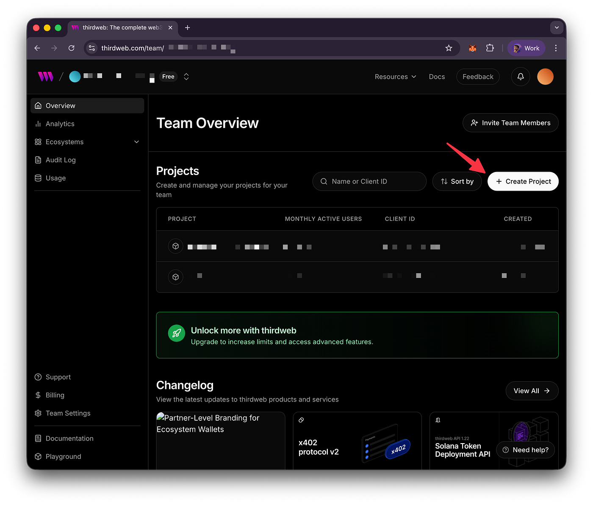This screenshot has height=505, width=593.
Task: Click the CREATED column header
Action: [x=518, y=219]
